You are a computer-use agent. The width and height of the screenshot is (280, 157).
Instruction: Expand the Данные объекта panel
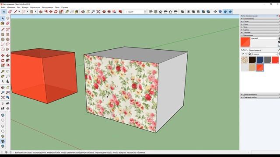[x=260, y=95]
